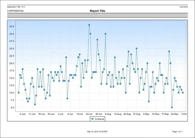Click the 2-Jul x-axis label
Image resolution: width=195 pixels, height=138 pixels.
(x=61, y=114)
